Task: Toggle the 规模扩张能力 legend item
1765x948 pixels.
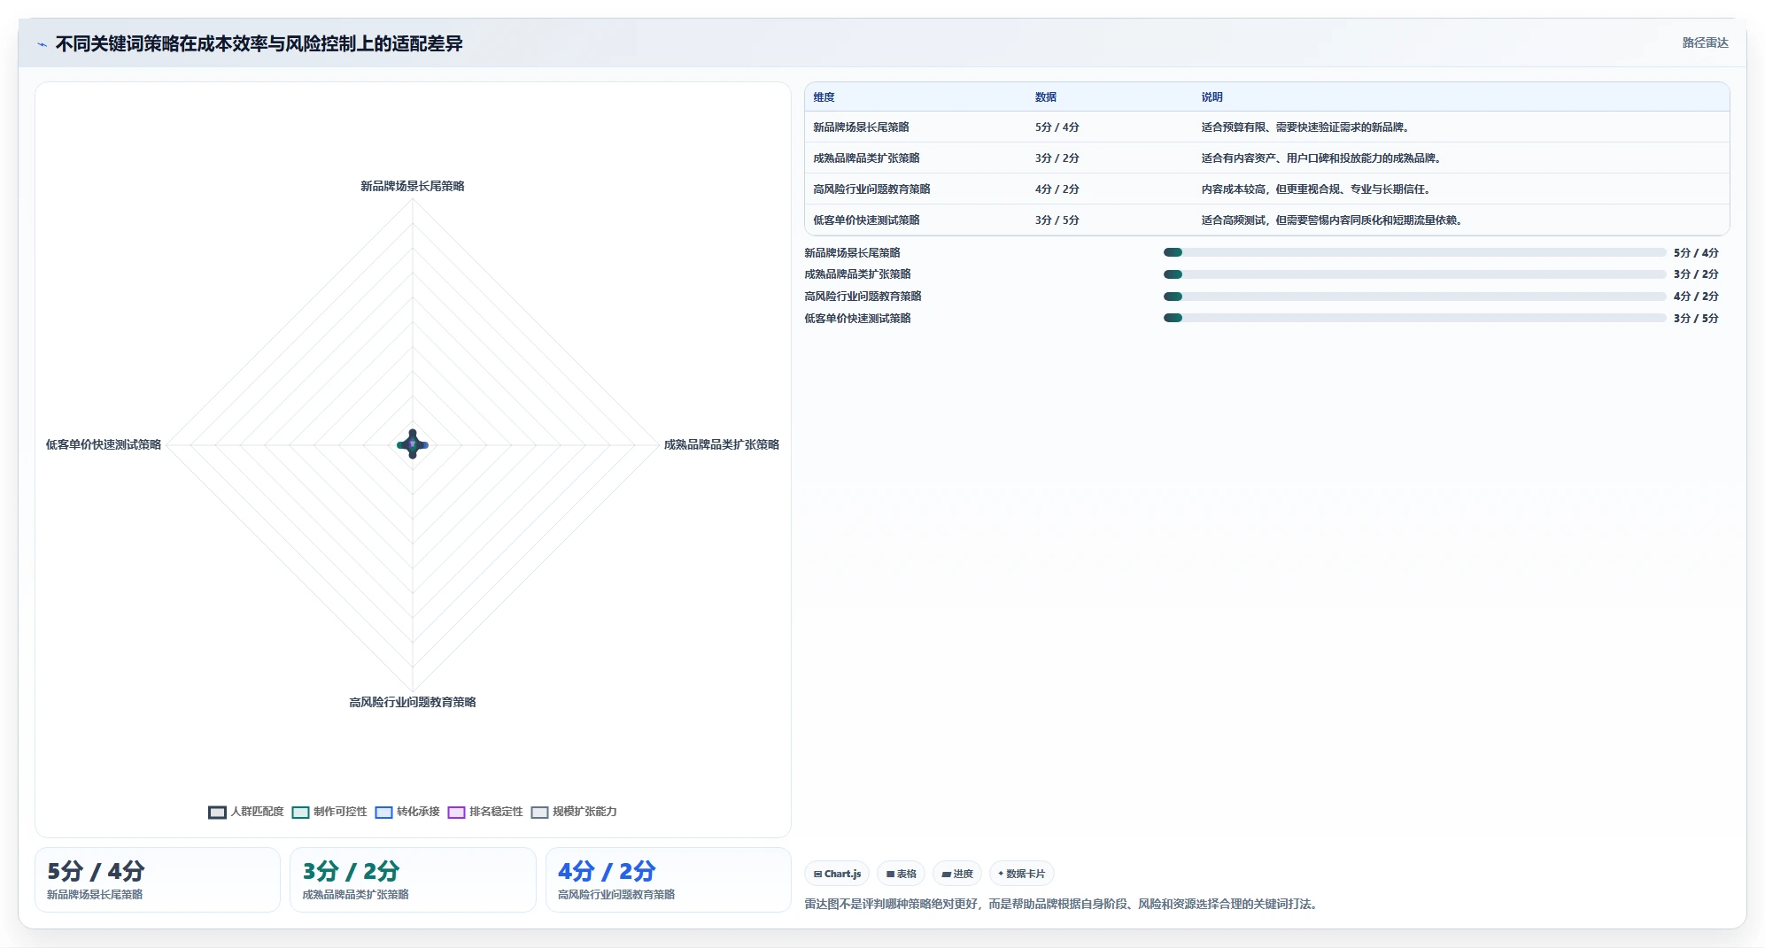Action: click(574, 812)
